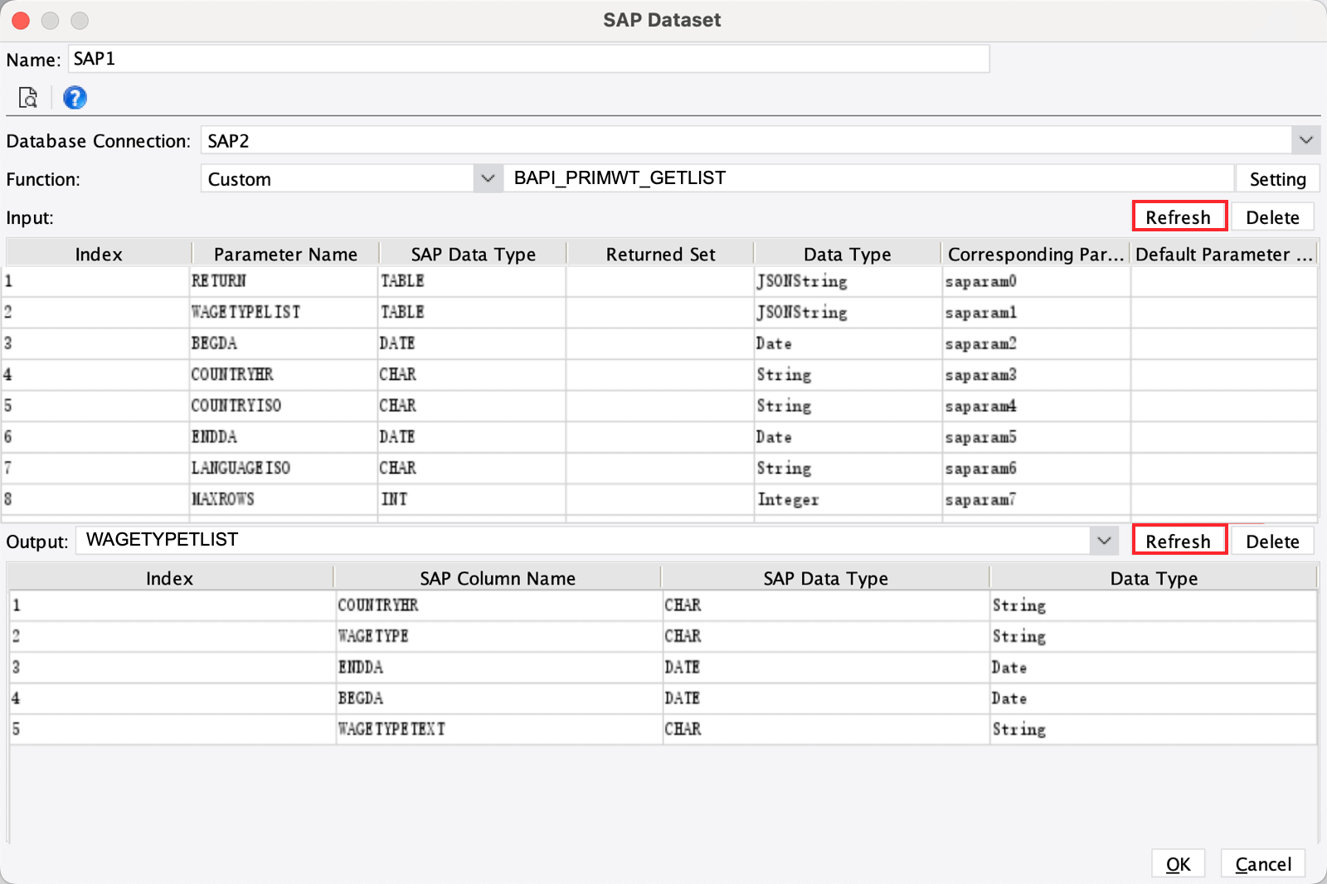Click JSONString data type for RETURN

tap(848, 281)
